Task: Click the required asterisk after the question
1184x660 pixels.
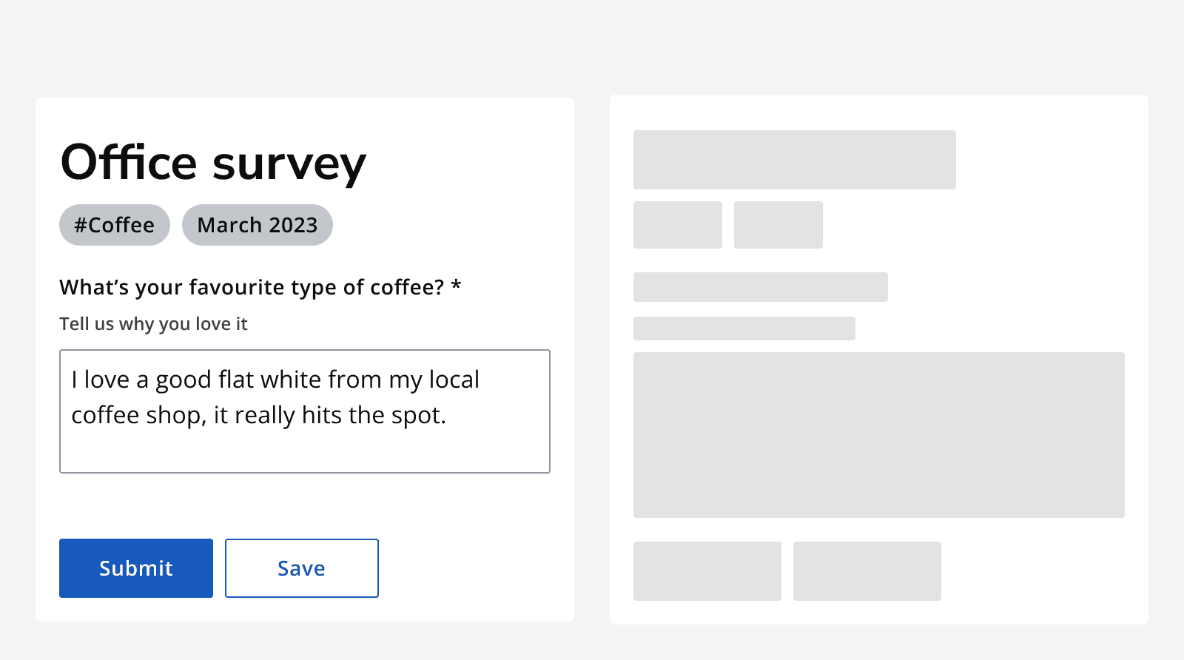Action: click(x=456, y=286)
